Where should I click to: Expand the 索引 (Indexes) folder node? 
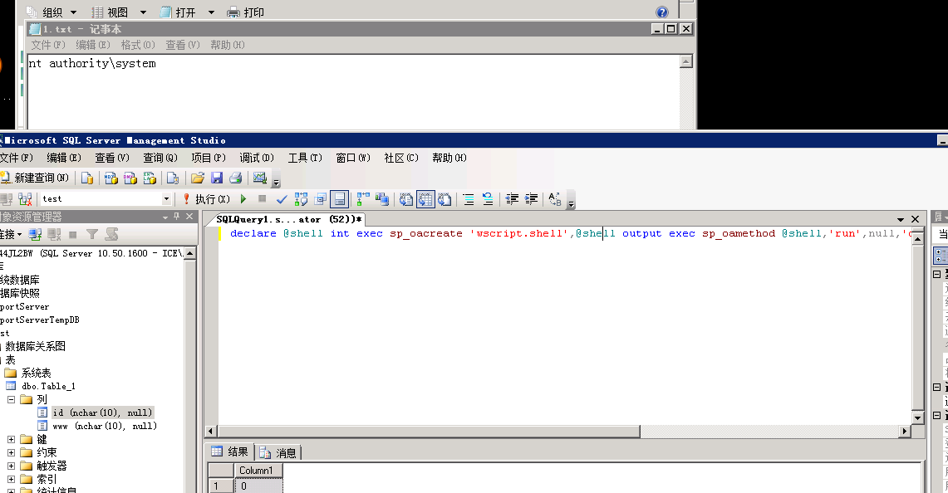click(x=11, y=479)
